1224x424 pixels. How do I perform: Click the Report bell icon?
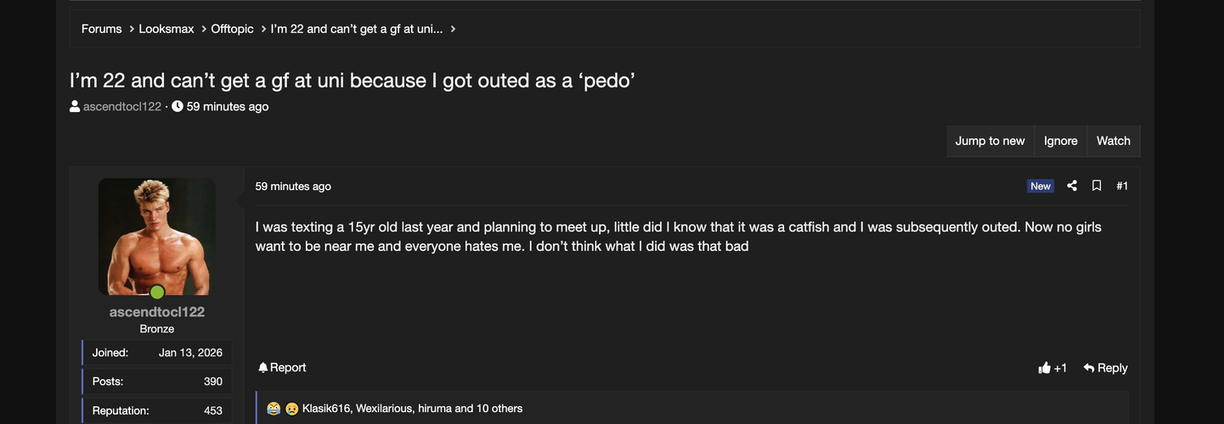pos(263,367)
